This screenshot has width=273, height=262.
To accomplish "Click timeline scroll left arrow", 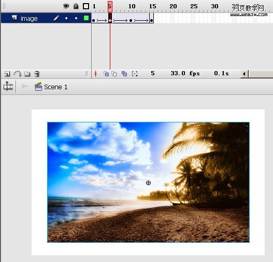I will click(244, 74).
